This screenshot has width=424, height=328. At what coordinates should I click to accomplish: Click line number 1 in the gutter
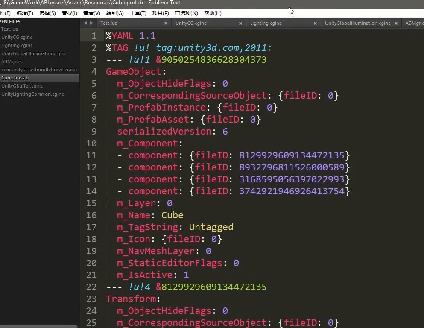[x=94, y=36]
